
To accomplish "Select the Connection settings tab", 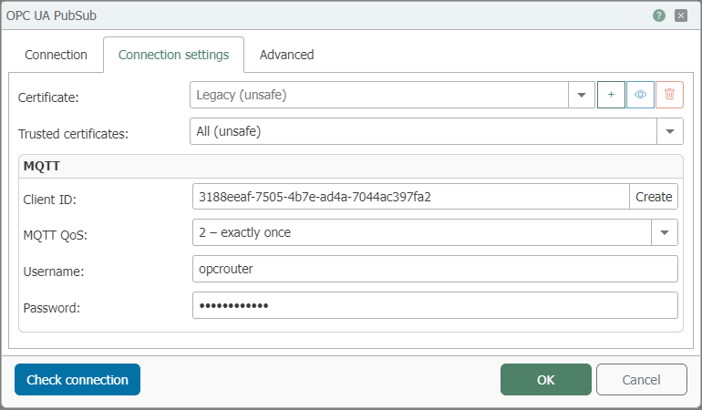I will (x=174, y=55).
